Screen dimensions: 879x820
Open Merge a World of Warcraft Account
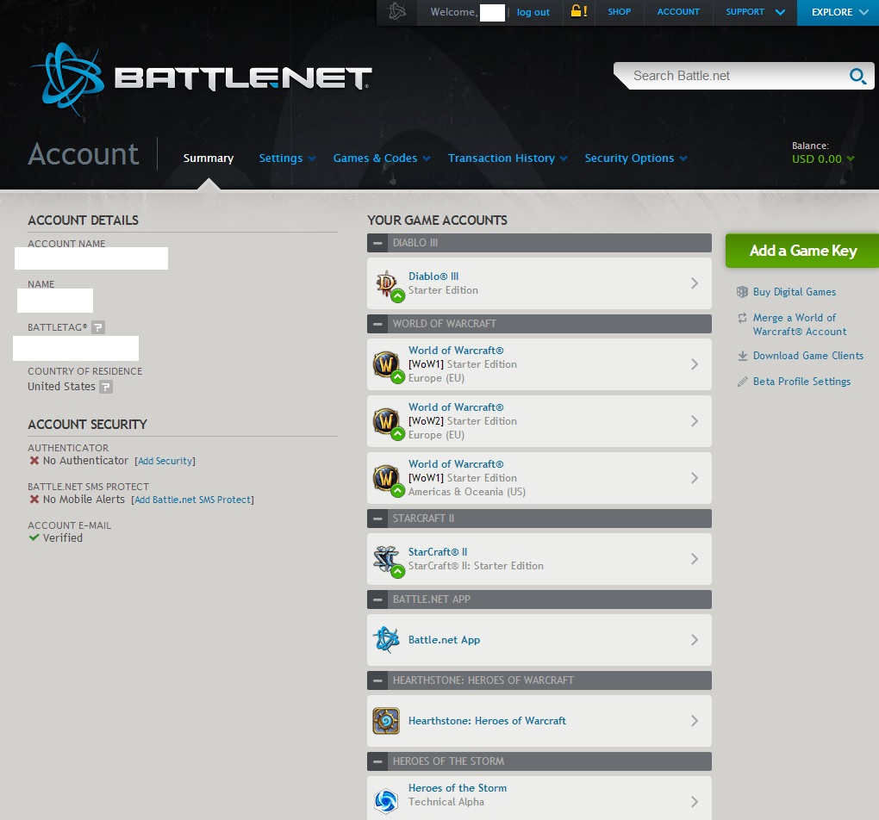tap(800, 325)
